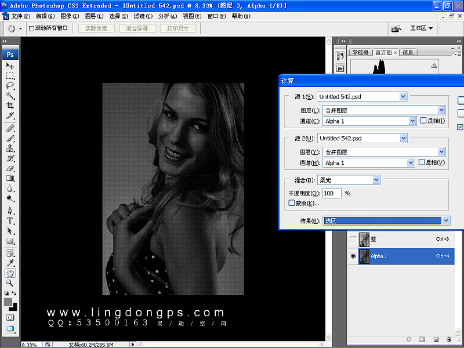Delete current channel trash icon
The image size is (464, 348).
[x=448, y=339]
